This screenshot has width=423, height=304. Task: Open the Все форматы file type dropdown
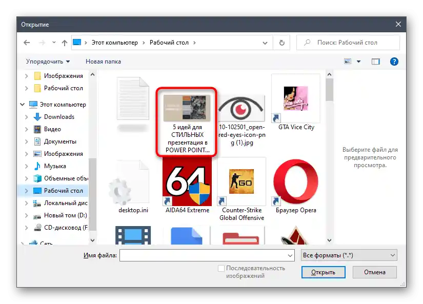point(349,255)
